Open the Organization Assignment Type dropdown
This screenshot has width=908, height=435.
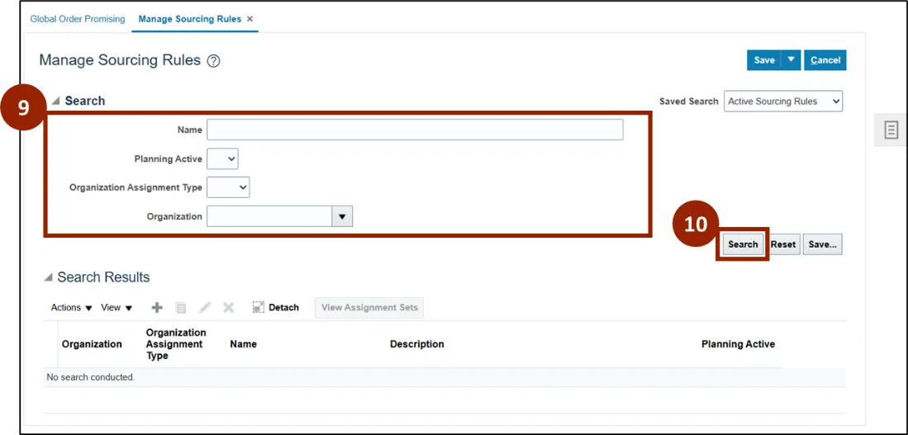(x=228, y=187)
